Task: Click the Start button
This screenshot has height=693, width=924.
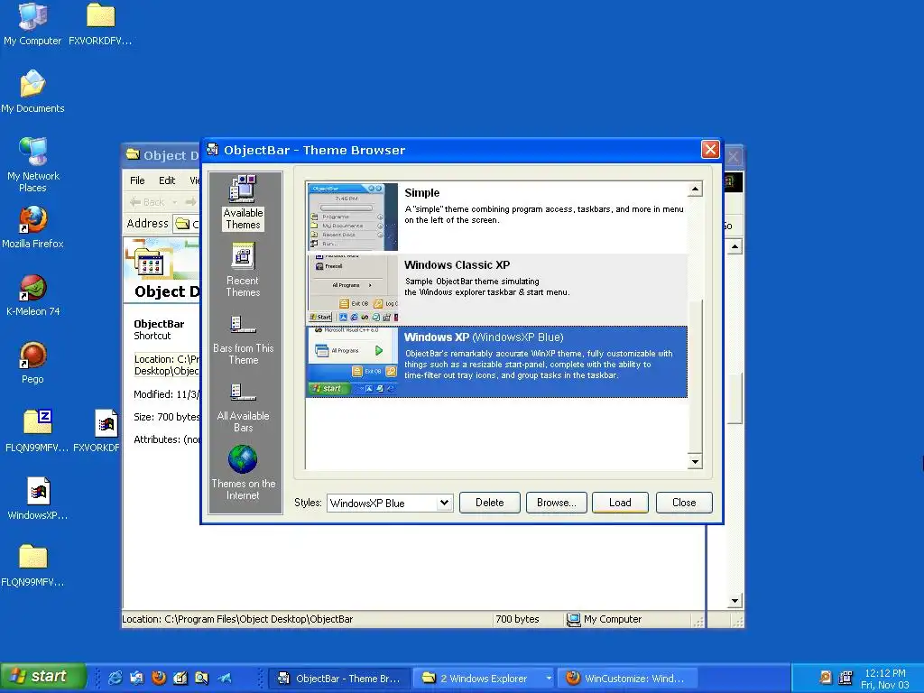Action: [x=43, y=677]
